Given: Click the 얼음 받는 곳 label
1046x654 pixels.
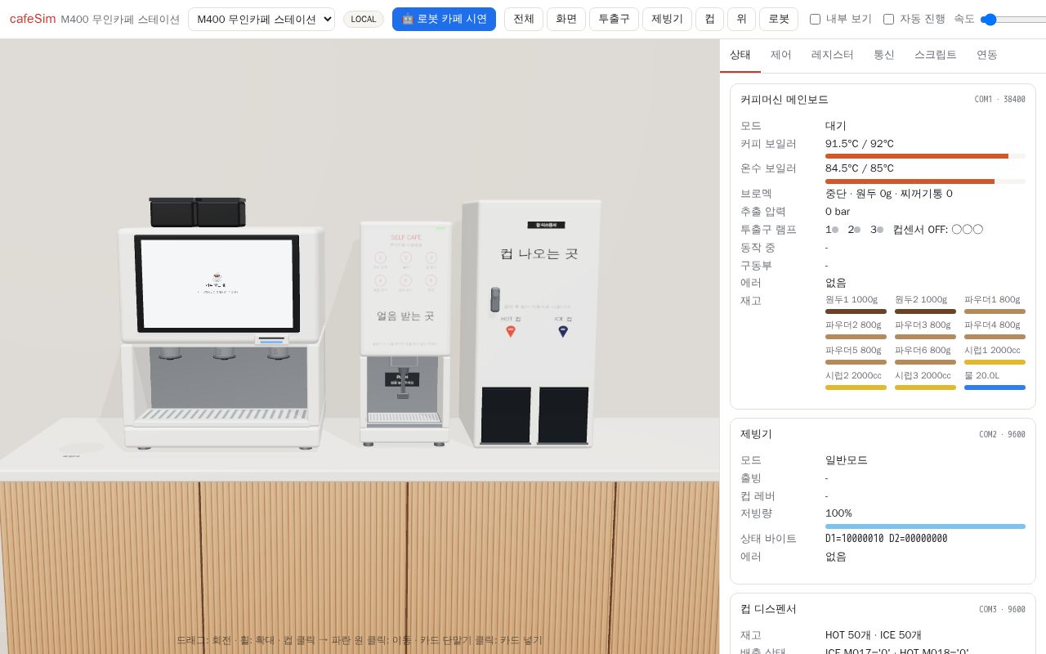Looking at the screenshot, I should click(405, 316).
